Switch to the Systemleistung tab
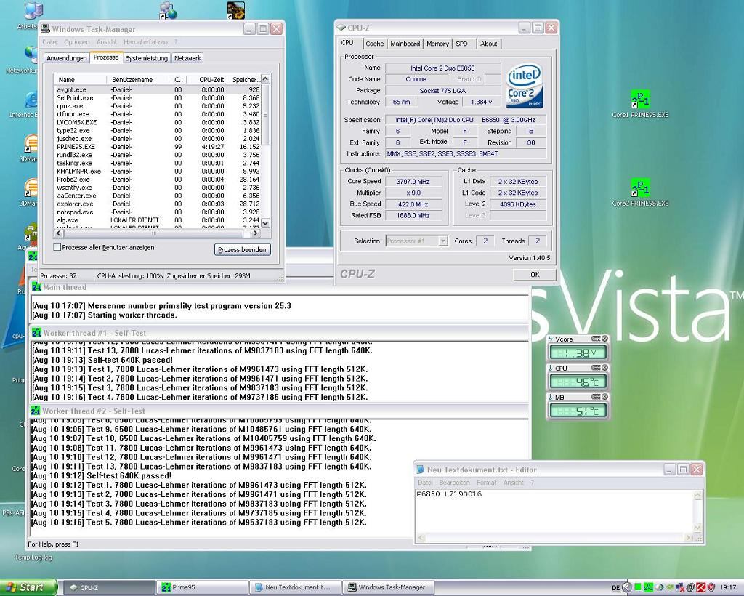The width and height of the screenshot is (744, 596). pos(146,58)
